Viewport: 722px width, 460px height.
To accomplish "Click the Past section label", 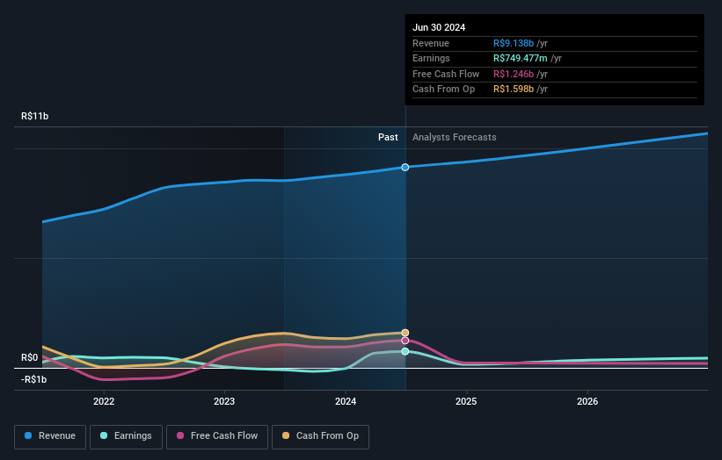I will (x=388, y=137).
